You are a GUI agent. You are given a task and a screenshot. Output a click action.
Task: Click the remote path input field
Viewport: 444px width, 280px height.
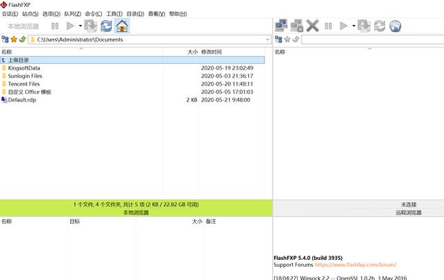tap(373, 40)
